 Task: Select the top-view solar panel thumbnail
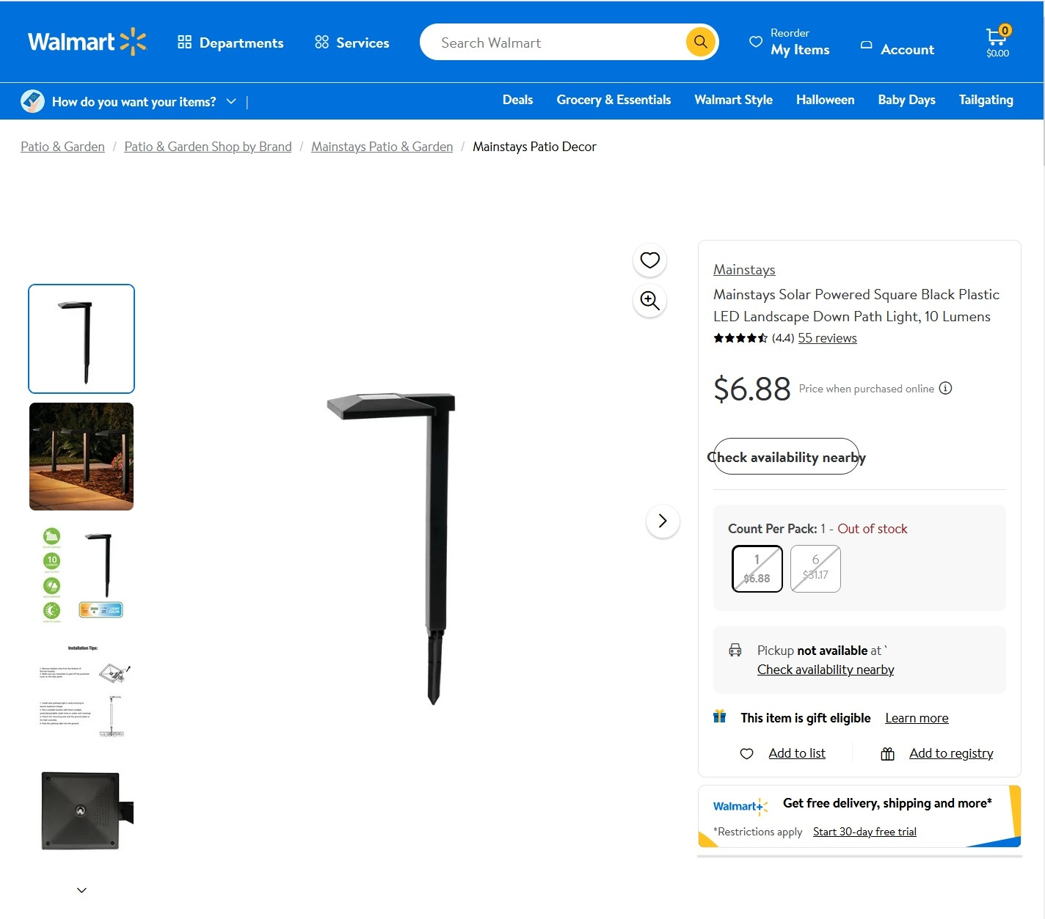[x=81, y=810]
